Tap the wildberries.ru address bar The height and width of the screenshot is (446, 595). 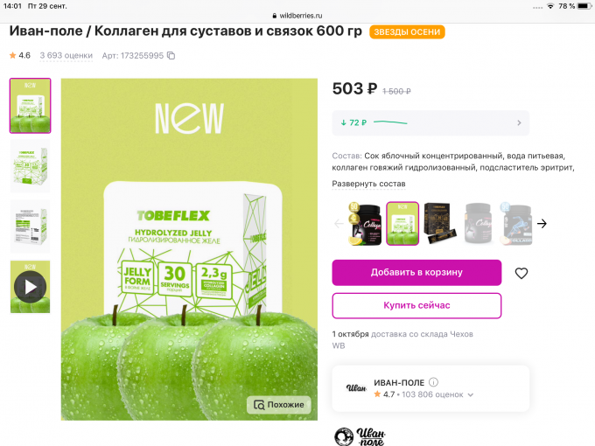(x=297, y=16)
